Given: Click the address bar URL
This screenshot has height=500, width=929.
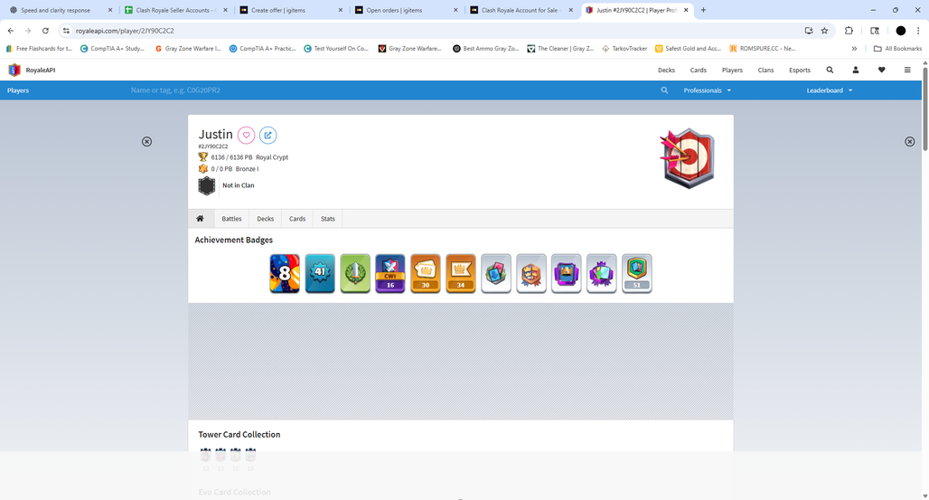Looking at the screenshot, I should 125,31.
